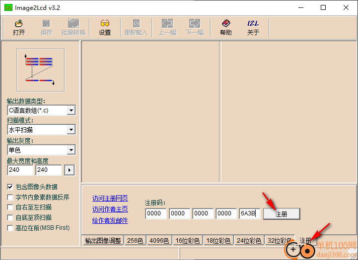This screenshot has width=358, height=260.
Task: Open the 输出灰度 dropdown
Action: 71,150
